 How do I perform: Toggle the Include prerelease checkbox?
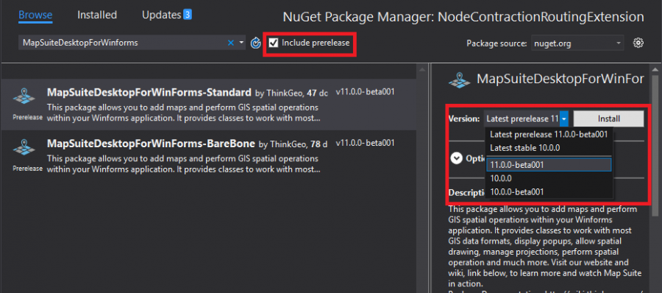274,43
